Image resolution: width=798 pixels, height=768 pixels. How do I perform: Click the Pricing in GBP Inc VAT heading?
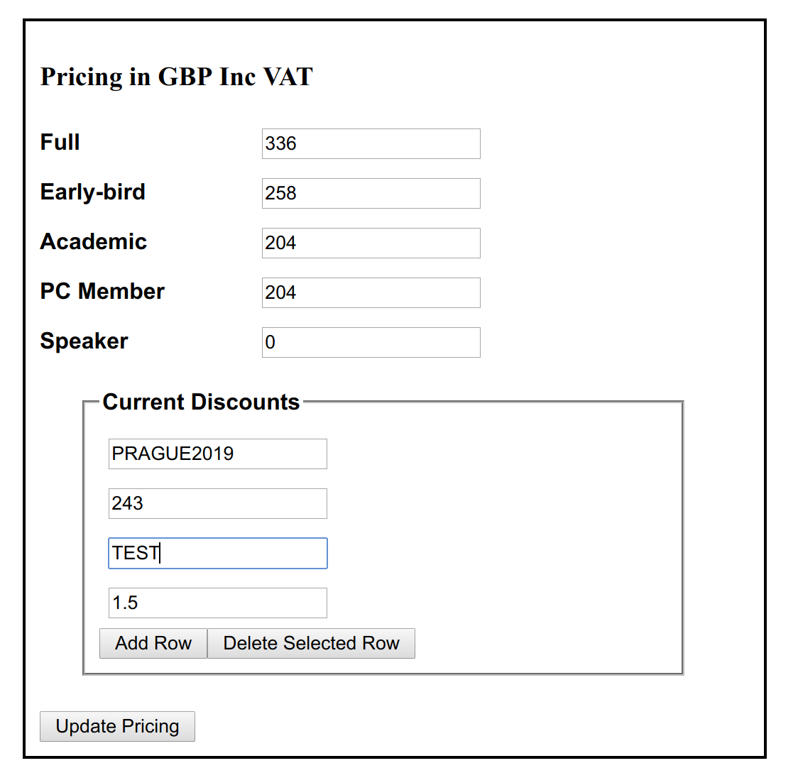click(x=177, y=77)
